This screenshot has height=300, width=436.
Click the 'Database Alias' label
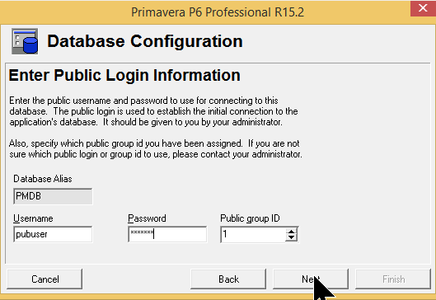(x=43, y=179)
